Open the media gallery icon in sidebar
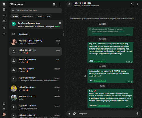Screen dimensions: 142x118 4,104
